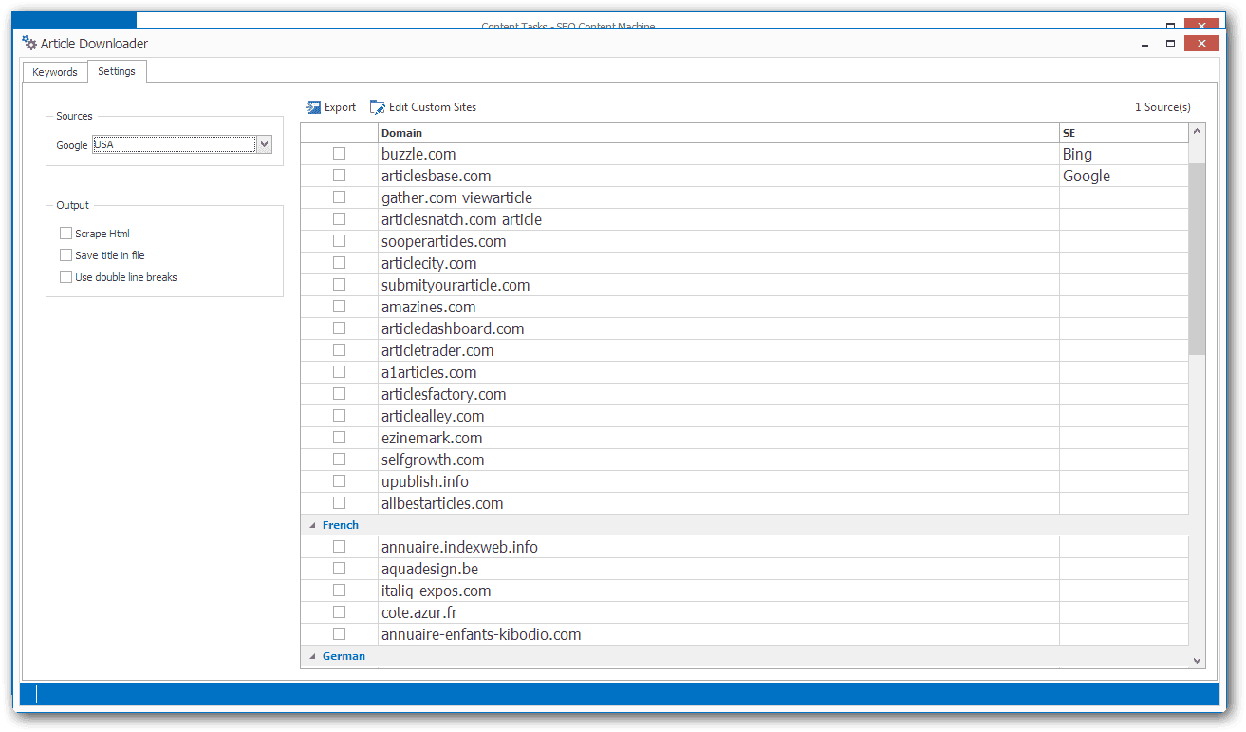Click the Export icon in the toolbar
The image size is (1246, 732).
click(x=312, y=107)
